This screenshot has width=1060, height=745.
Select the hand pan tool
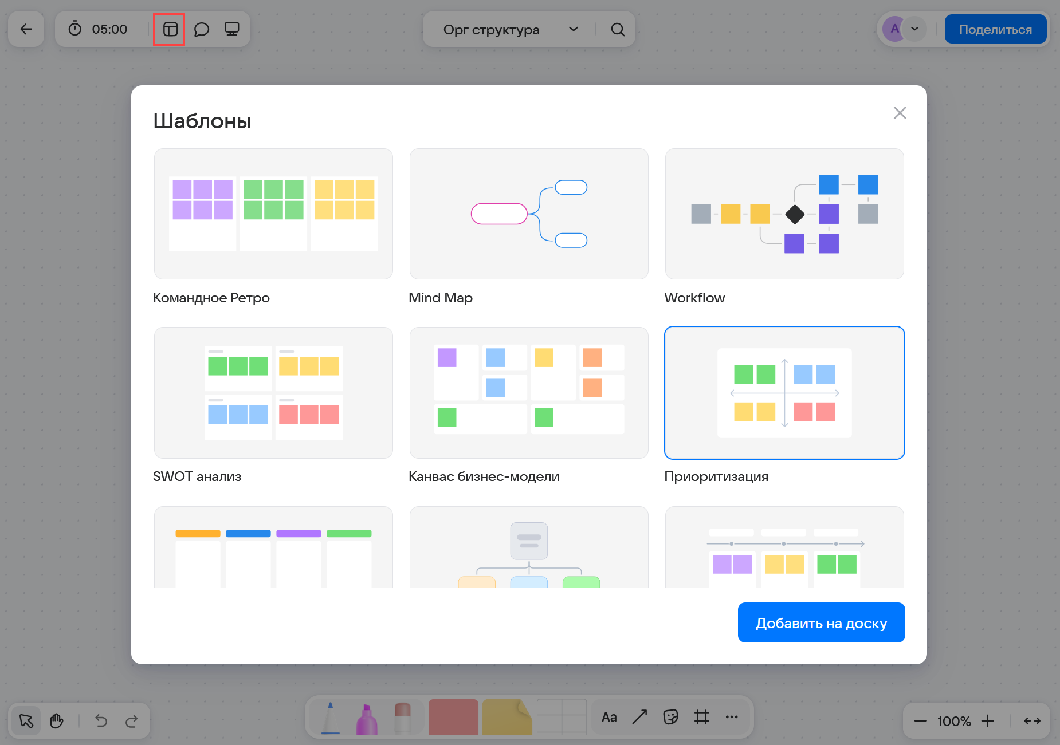point(57,720)
